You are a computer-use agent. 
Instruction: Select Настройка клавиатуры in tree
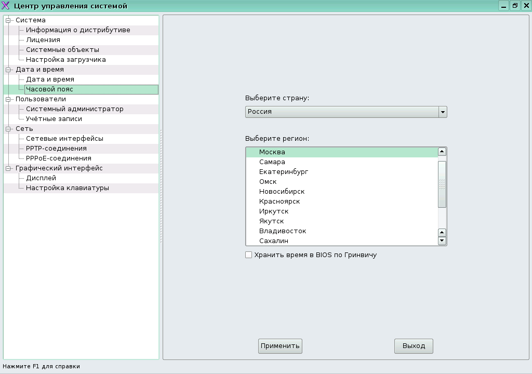point(68,188)
